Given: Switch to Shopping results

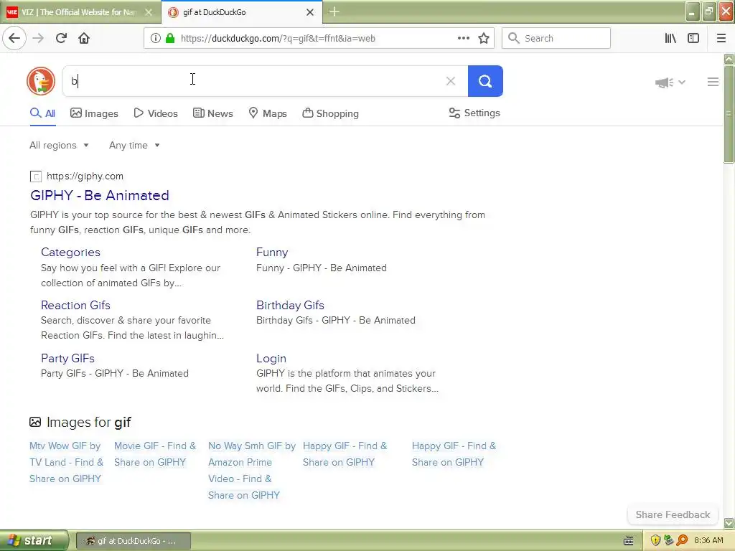Looking at the screenshot, I should tap(330, 113).
